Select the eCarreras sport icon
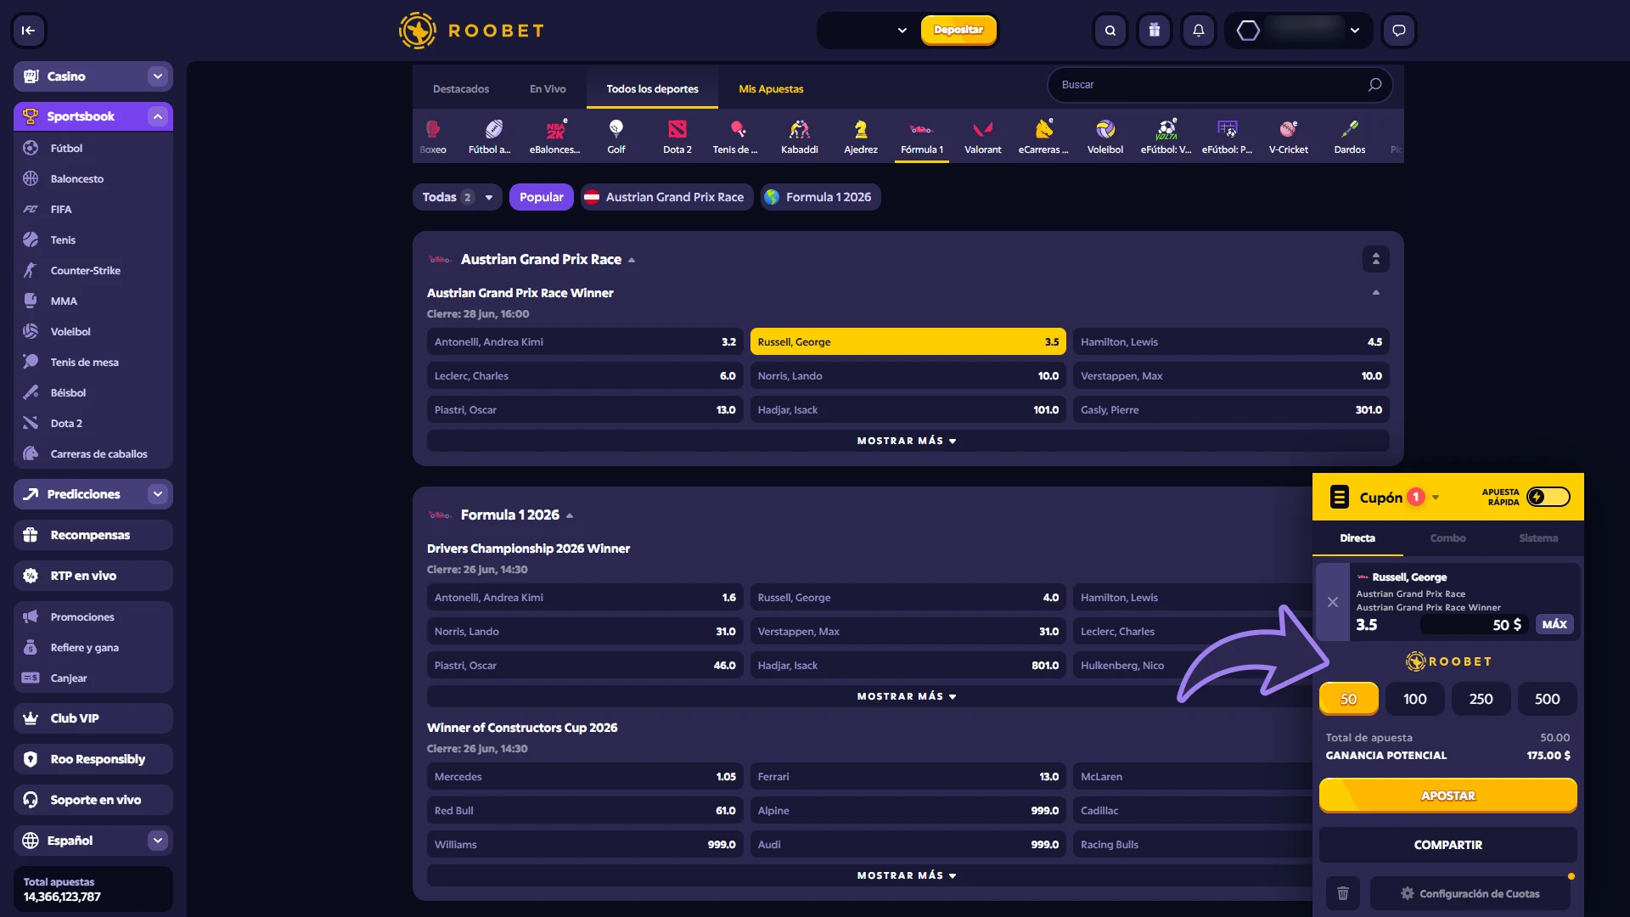Screen dimensions: 1630x917 pos(1044,137)
